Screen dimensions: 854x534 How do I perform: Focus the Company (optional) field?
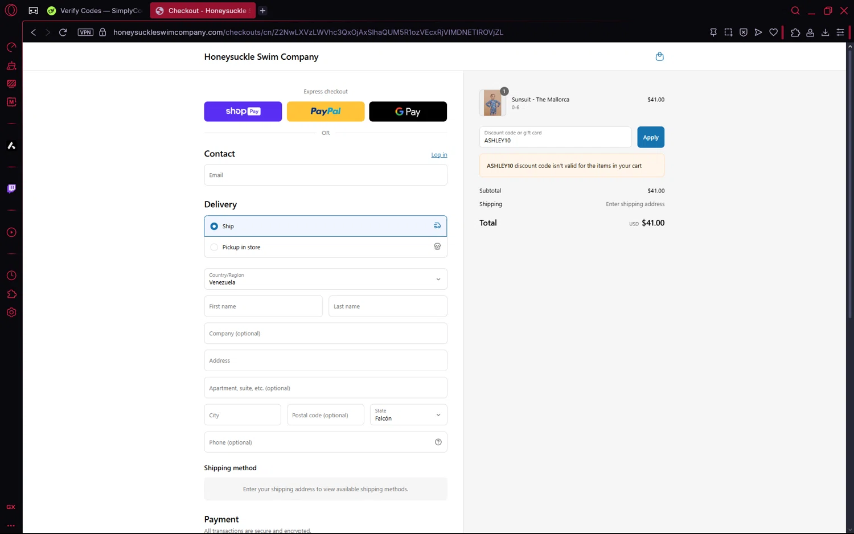pos(326,333)
